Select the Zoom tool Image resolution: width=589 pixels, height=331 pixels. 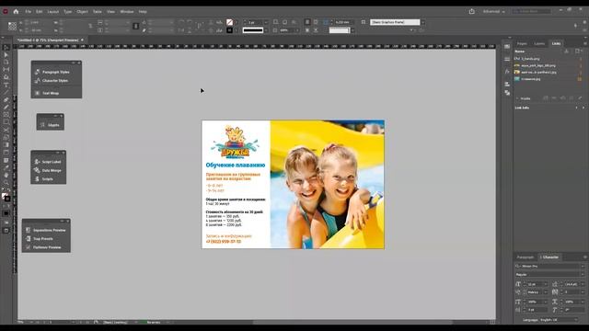click(6, 183)
